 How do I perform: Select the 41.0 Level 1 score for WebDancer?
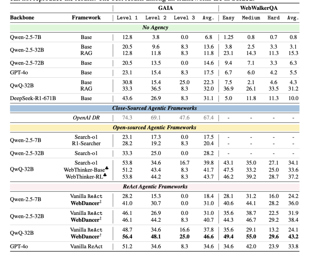tap(127, 203)
